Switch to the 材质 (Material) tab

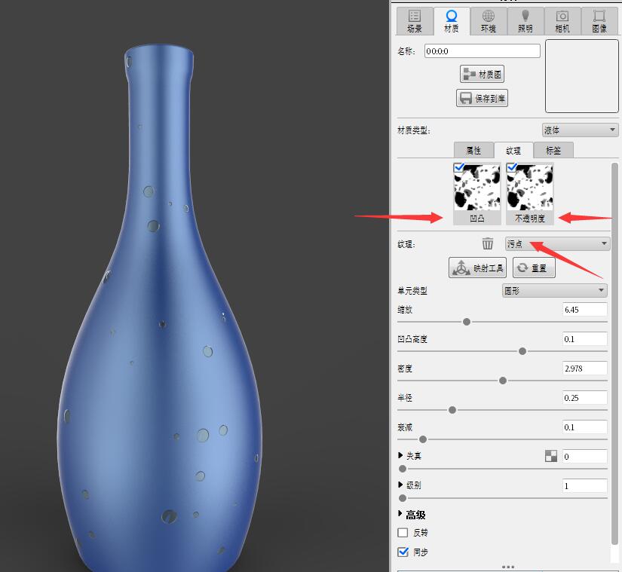452,21
